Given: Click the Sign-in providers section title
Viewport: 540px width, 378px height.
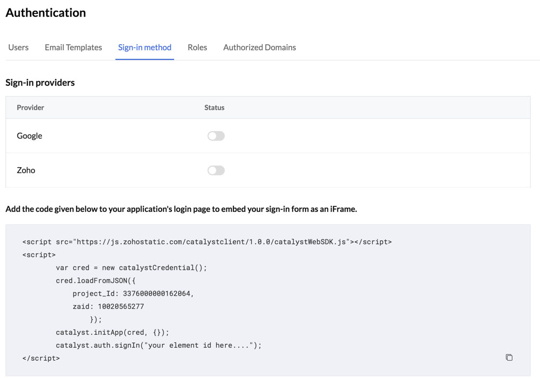Looking at the screenshot, I should pyautogui.click(x=40, y=83).
